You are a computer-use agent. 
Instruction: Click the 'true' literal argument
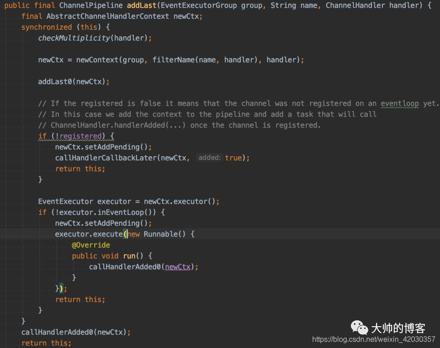point(233,158)
